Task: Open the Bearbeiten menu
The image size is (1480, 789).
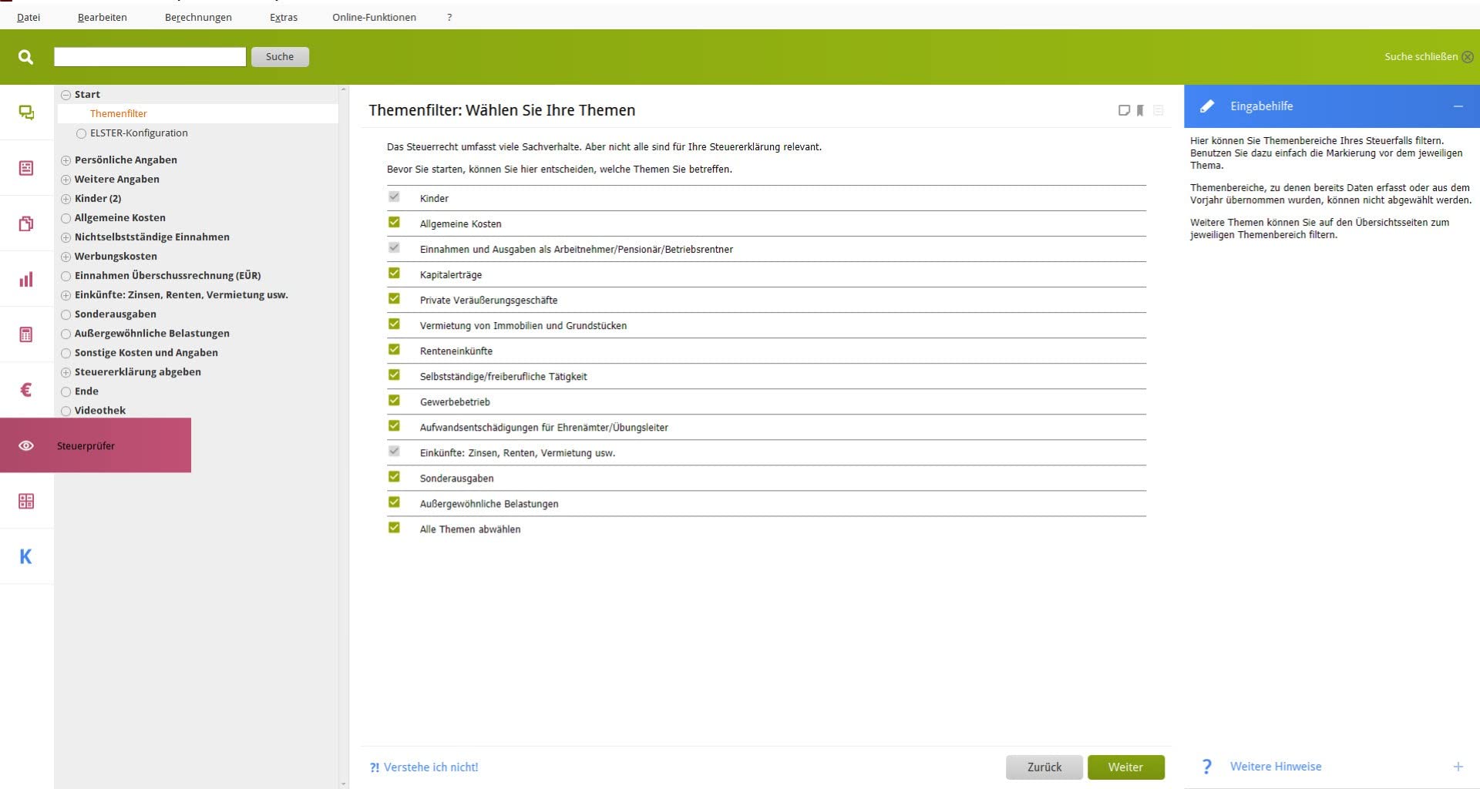Action: click(x=103, y=17)
